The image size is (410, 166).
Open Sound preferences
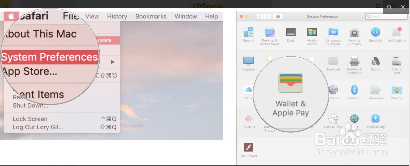pos(375,63)
